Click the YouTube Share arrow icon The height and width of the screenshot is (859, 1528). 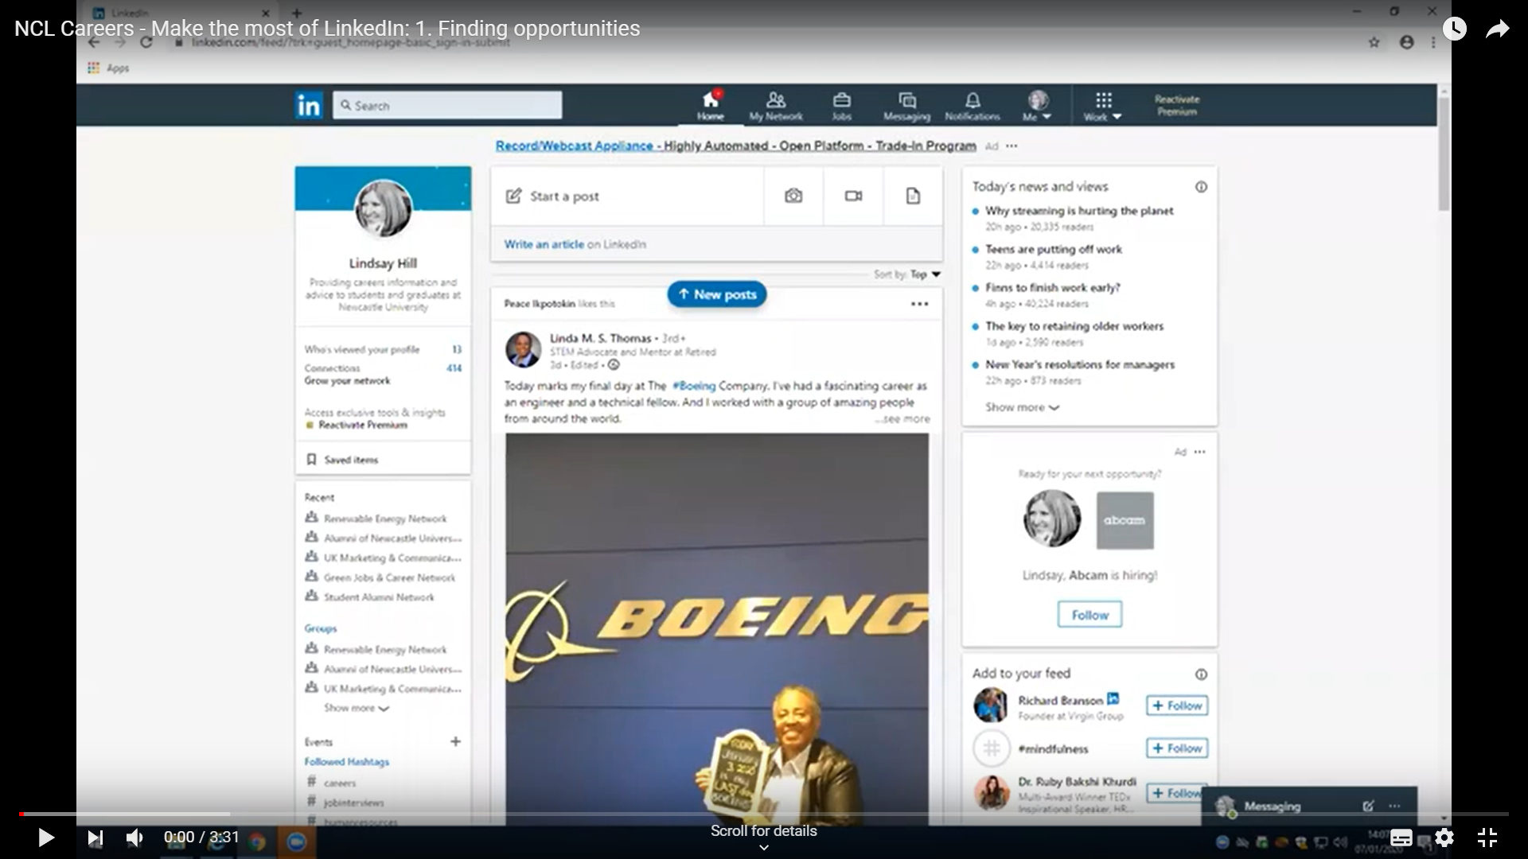click(1497, 29)
